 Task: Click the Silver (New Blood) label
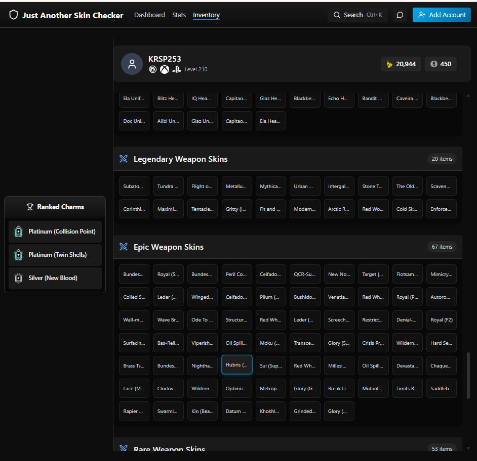point(53,278)
